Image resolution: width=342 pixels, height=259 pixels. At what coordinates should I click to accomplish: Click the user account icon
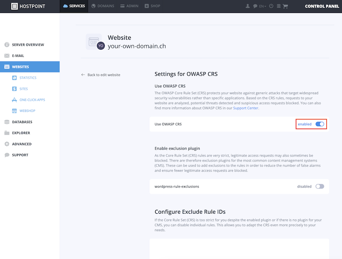(x=248, y=6)
